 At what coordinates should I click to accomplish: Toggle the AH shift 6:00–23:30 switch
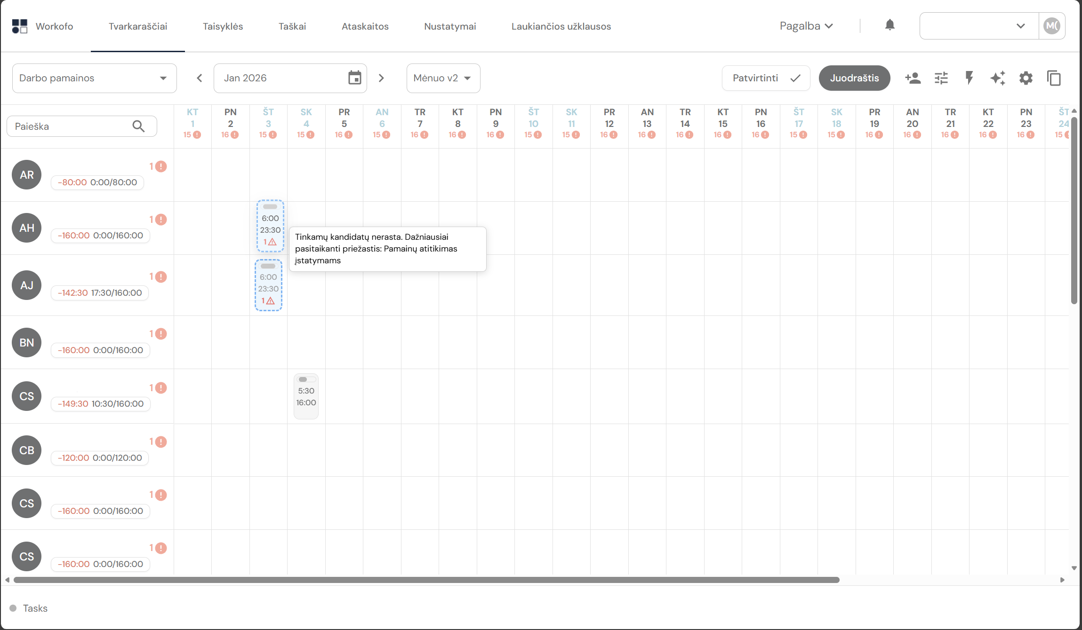270,207
